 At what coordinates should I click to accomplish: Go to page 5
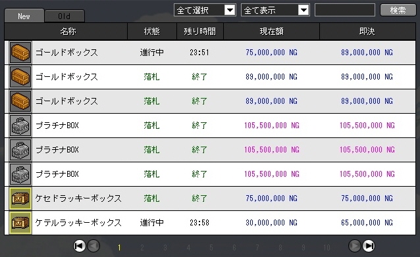coord(211,248)
